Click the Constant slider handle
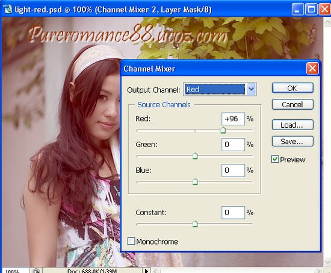 [195, 224]
